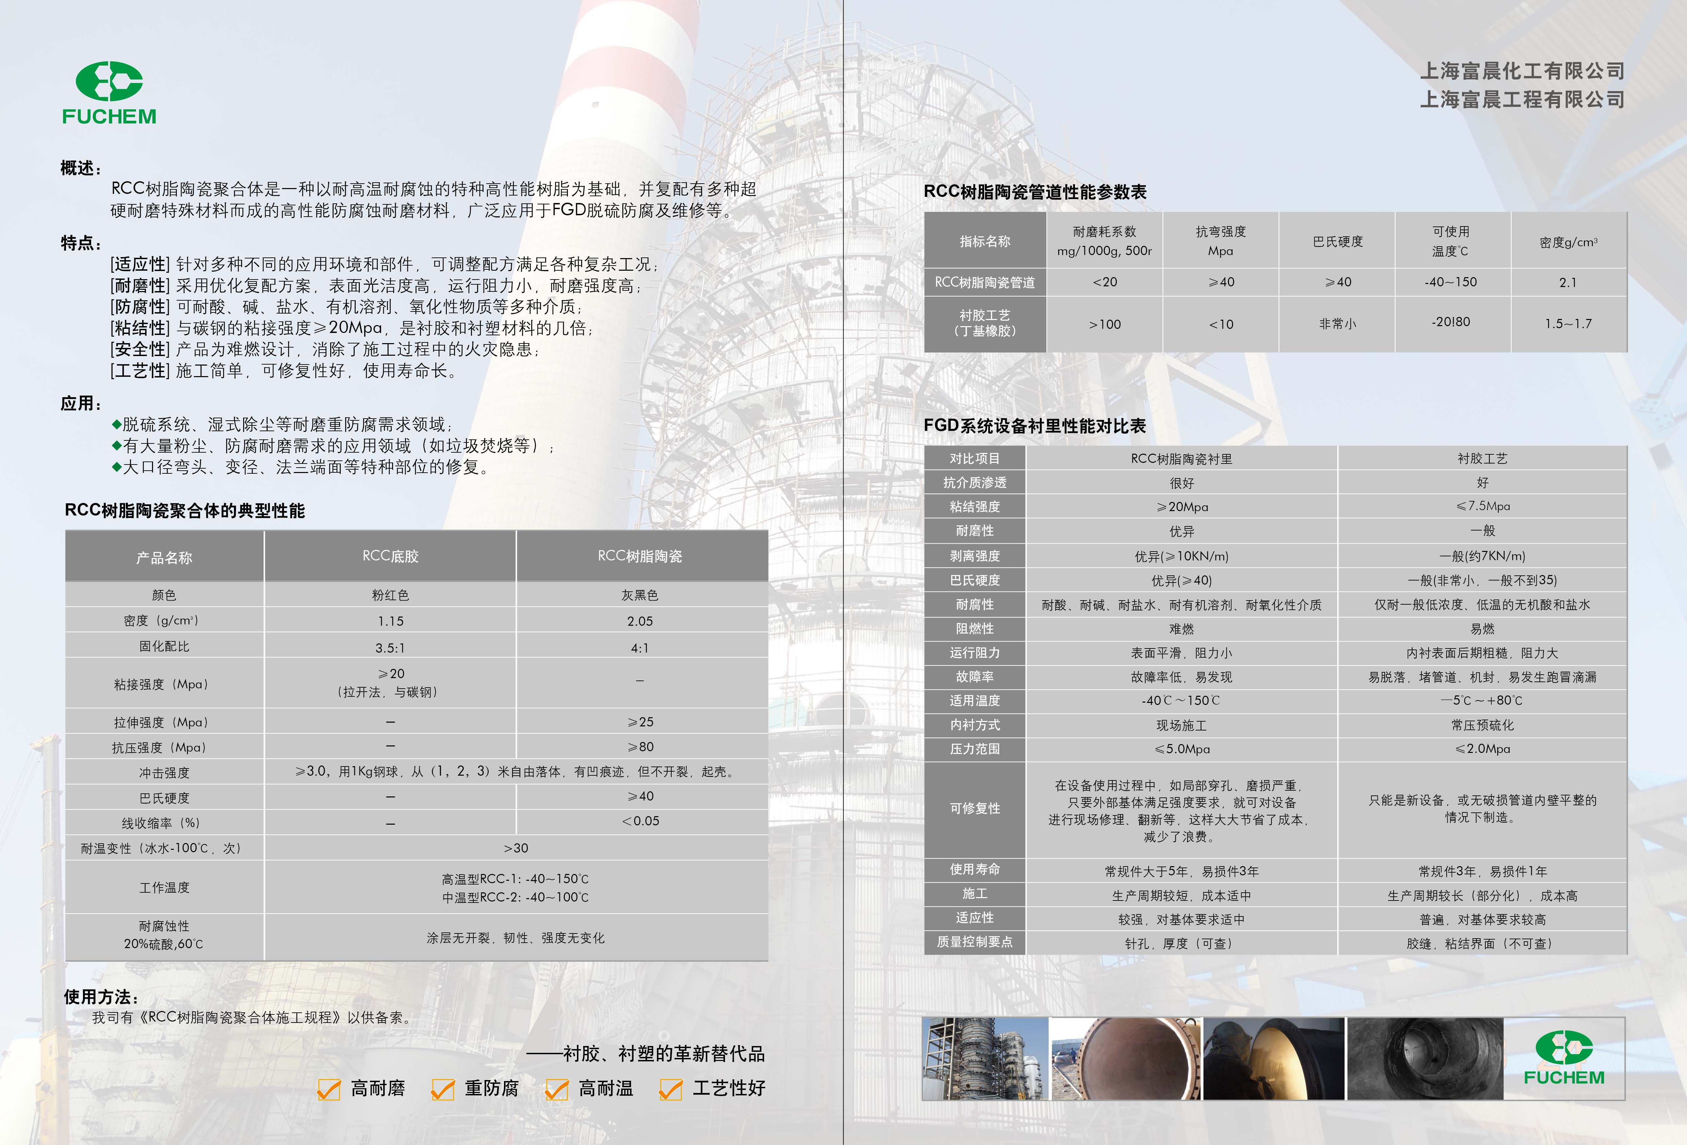Click the title RCC树脂陶瓷管道性能参数表
Screen dimensions: 1687x1145
tap(1035, 192)
